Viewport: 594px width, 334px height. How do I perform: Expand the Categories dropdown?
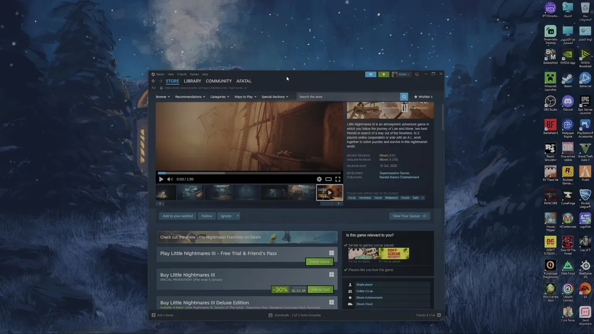[x=220, y=96]
